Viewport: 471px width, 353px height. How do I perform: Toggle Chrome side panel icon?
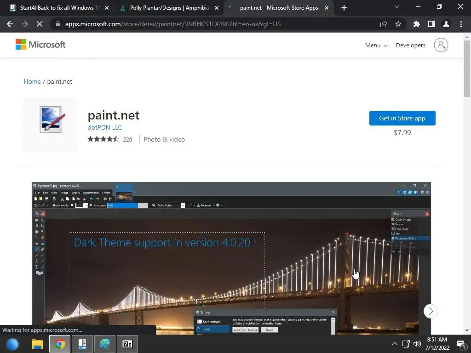coord(431,24)
